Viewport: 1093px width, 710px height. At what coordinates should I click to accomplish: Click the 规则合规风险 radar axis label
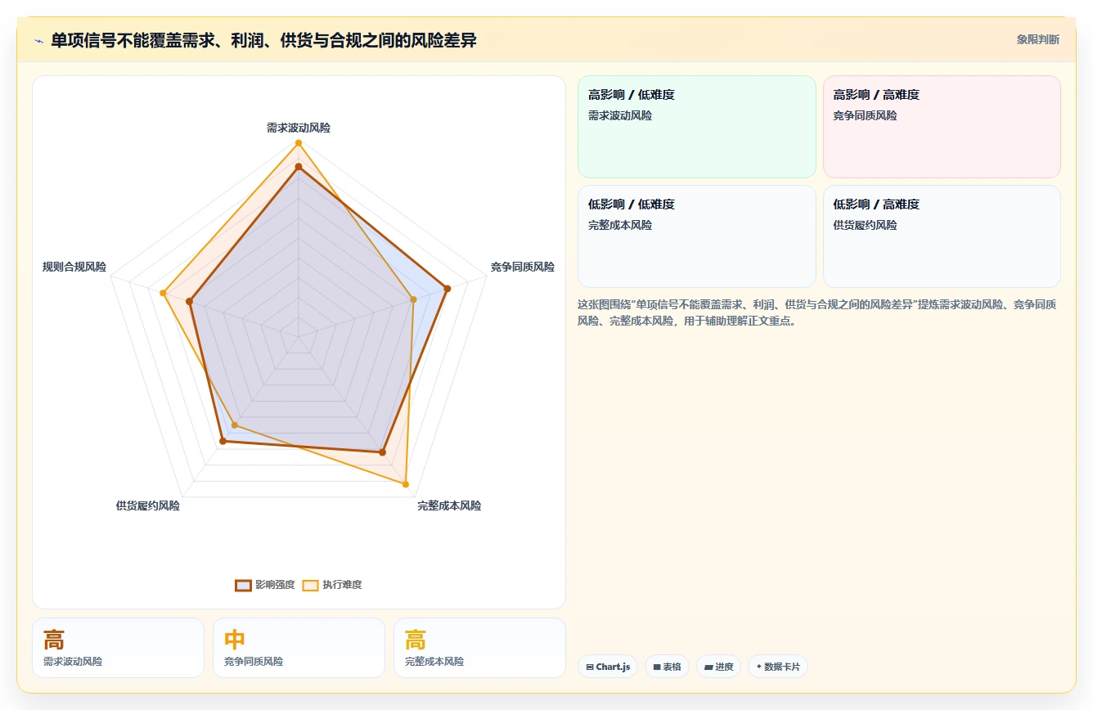[74, 267]
